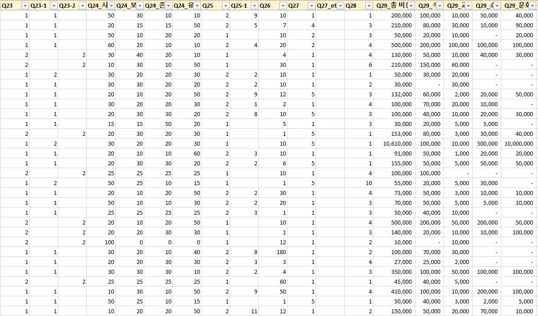This screenshot has width=538, height=316.
Task: Select the Q23 header cell
Action: tap(15, 6)
